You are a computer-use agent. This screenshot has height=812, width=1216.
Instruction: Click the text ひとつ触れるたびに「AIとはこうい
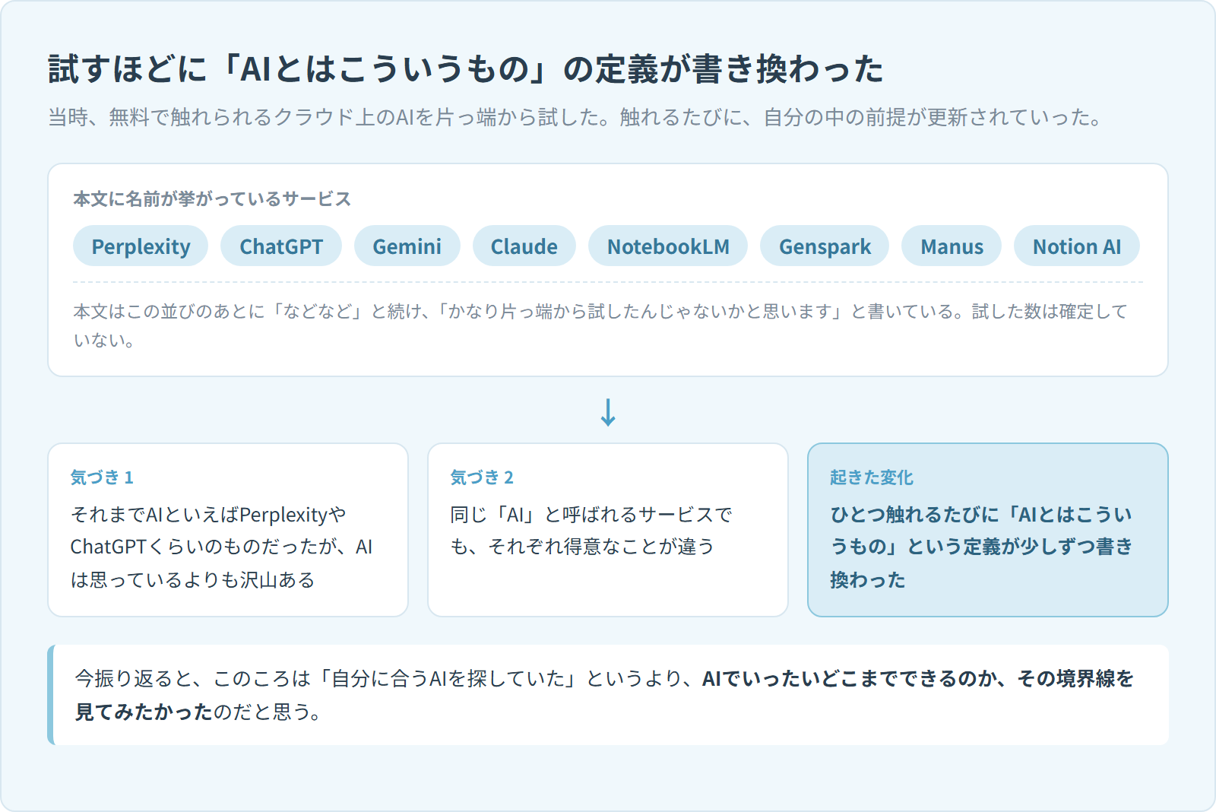[981, 515]
